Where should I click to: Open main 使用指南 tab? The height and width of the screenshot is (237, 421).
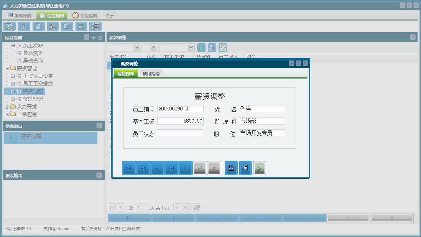[85, 16]
